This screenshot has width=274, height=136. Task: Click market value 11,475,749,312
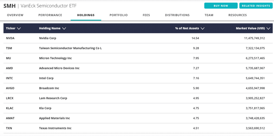254,38
